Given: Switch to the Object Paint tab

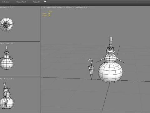Looking at the screenshot, I should point(21,2).
